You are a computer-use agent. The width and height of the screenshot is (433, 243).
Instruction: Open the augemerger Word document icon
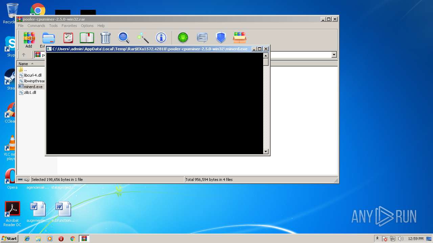(38, 212)
